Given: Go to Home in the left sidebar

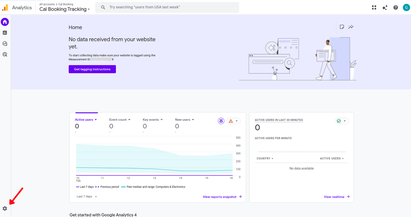Looking at the screenshot, I should click(x=5, y=22).
